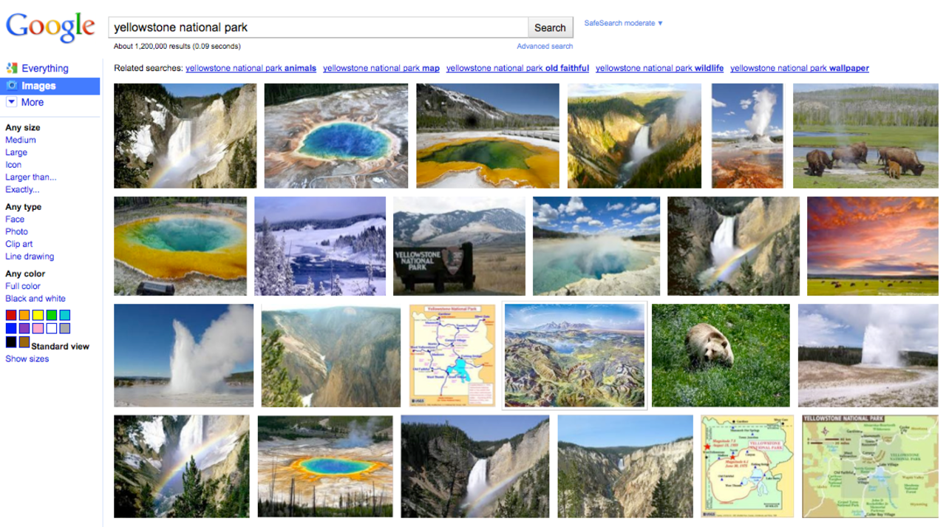
Task: Click the Everything sidebar icon
Action: (x=10, y=68)
